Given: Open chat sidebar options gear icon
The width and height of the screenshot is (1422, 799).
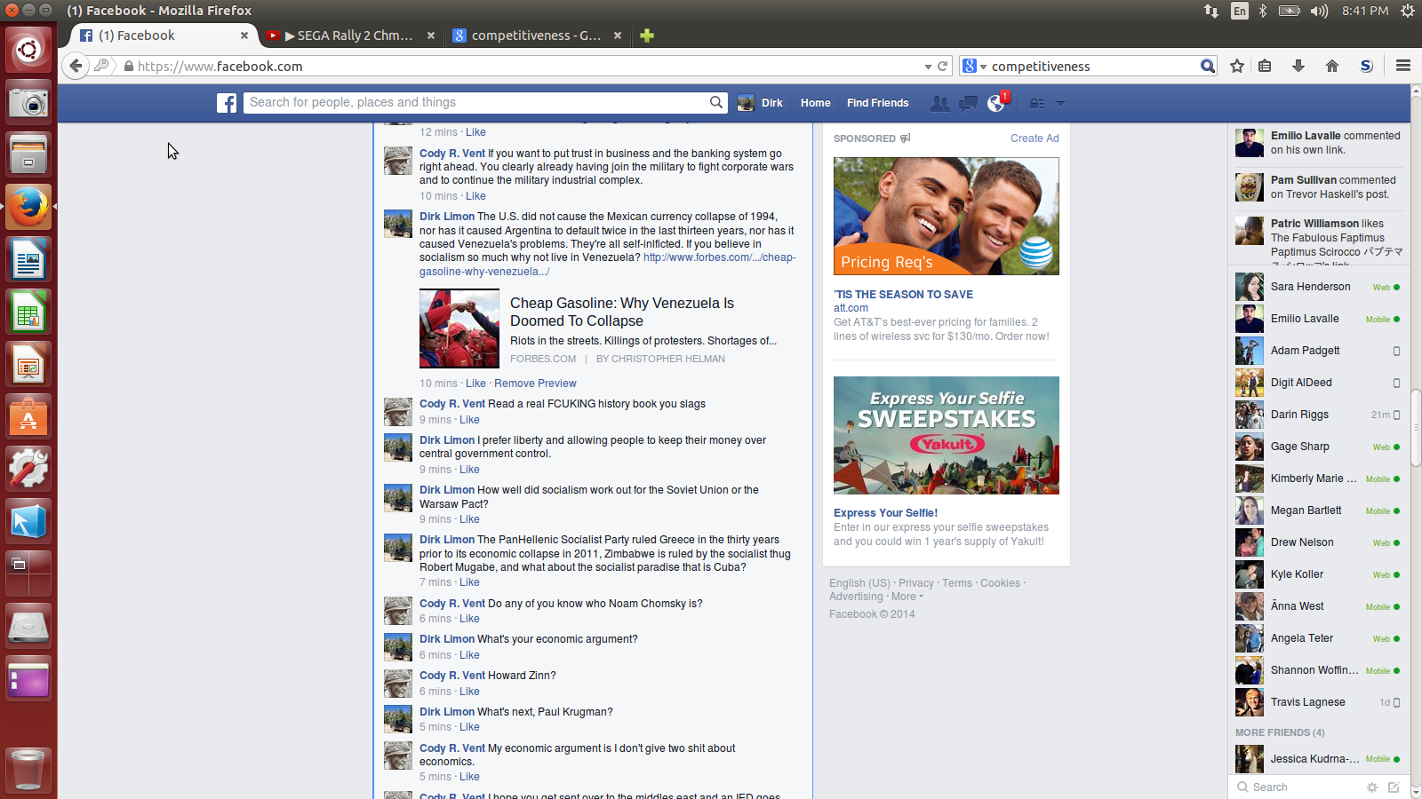Looking at the screenshot, I should pos(1371,787).
